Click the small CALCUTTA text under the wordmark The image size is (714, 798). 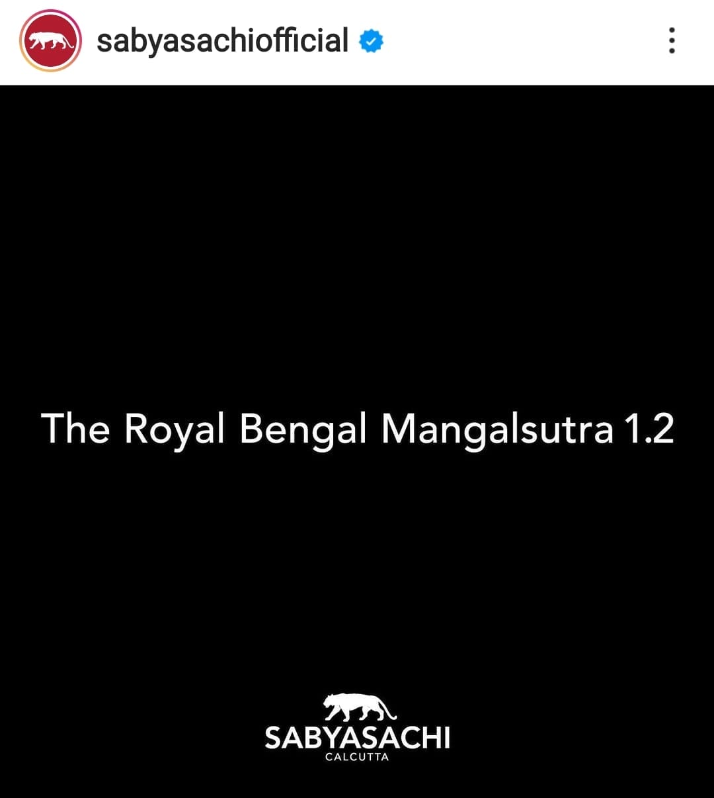point(357,757)
